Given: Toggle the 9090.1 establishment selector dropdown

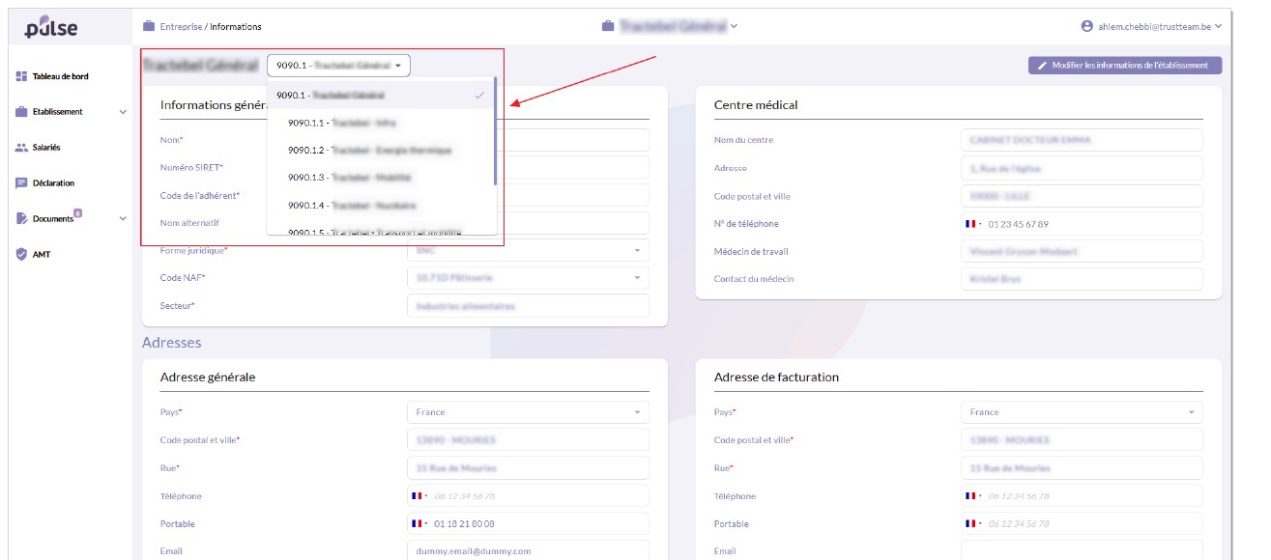Looking at the screenshot, I should [339, 66].
